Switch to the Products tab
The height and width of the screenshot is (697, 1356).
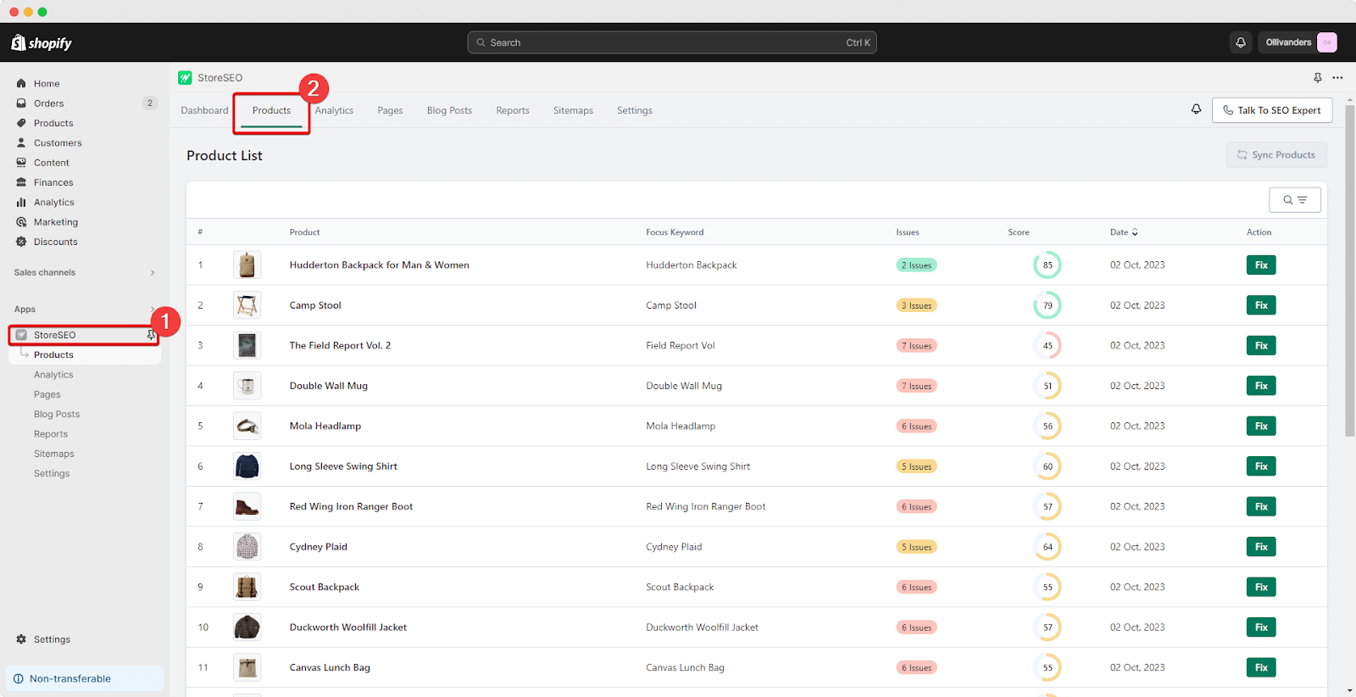(271, 110)
